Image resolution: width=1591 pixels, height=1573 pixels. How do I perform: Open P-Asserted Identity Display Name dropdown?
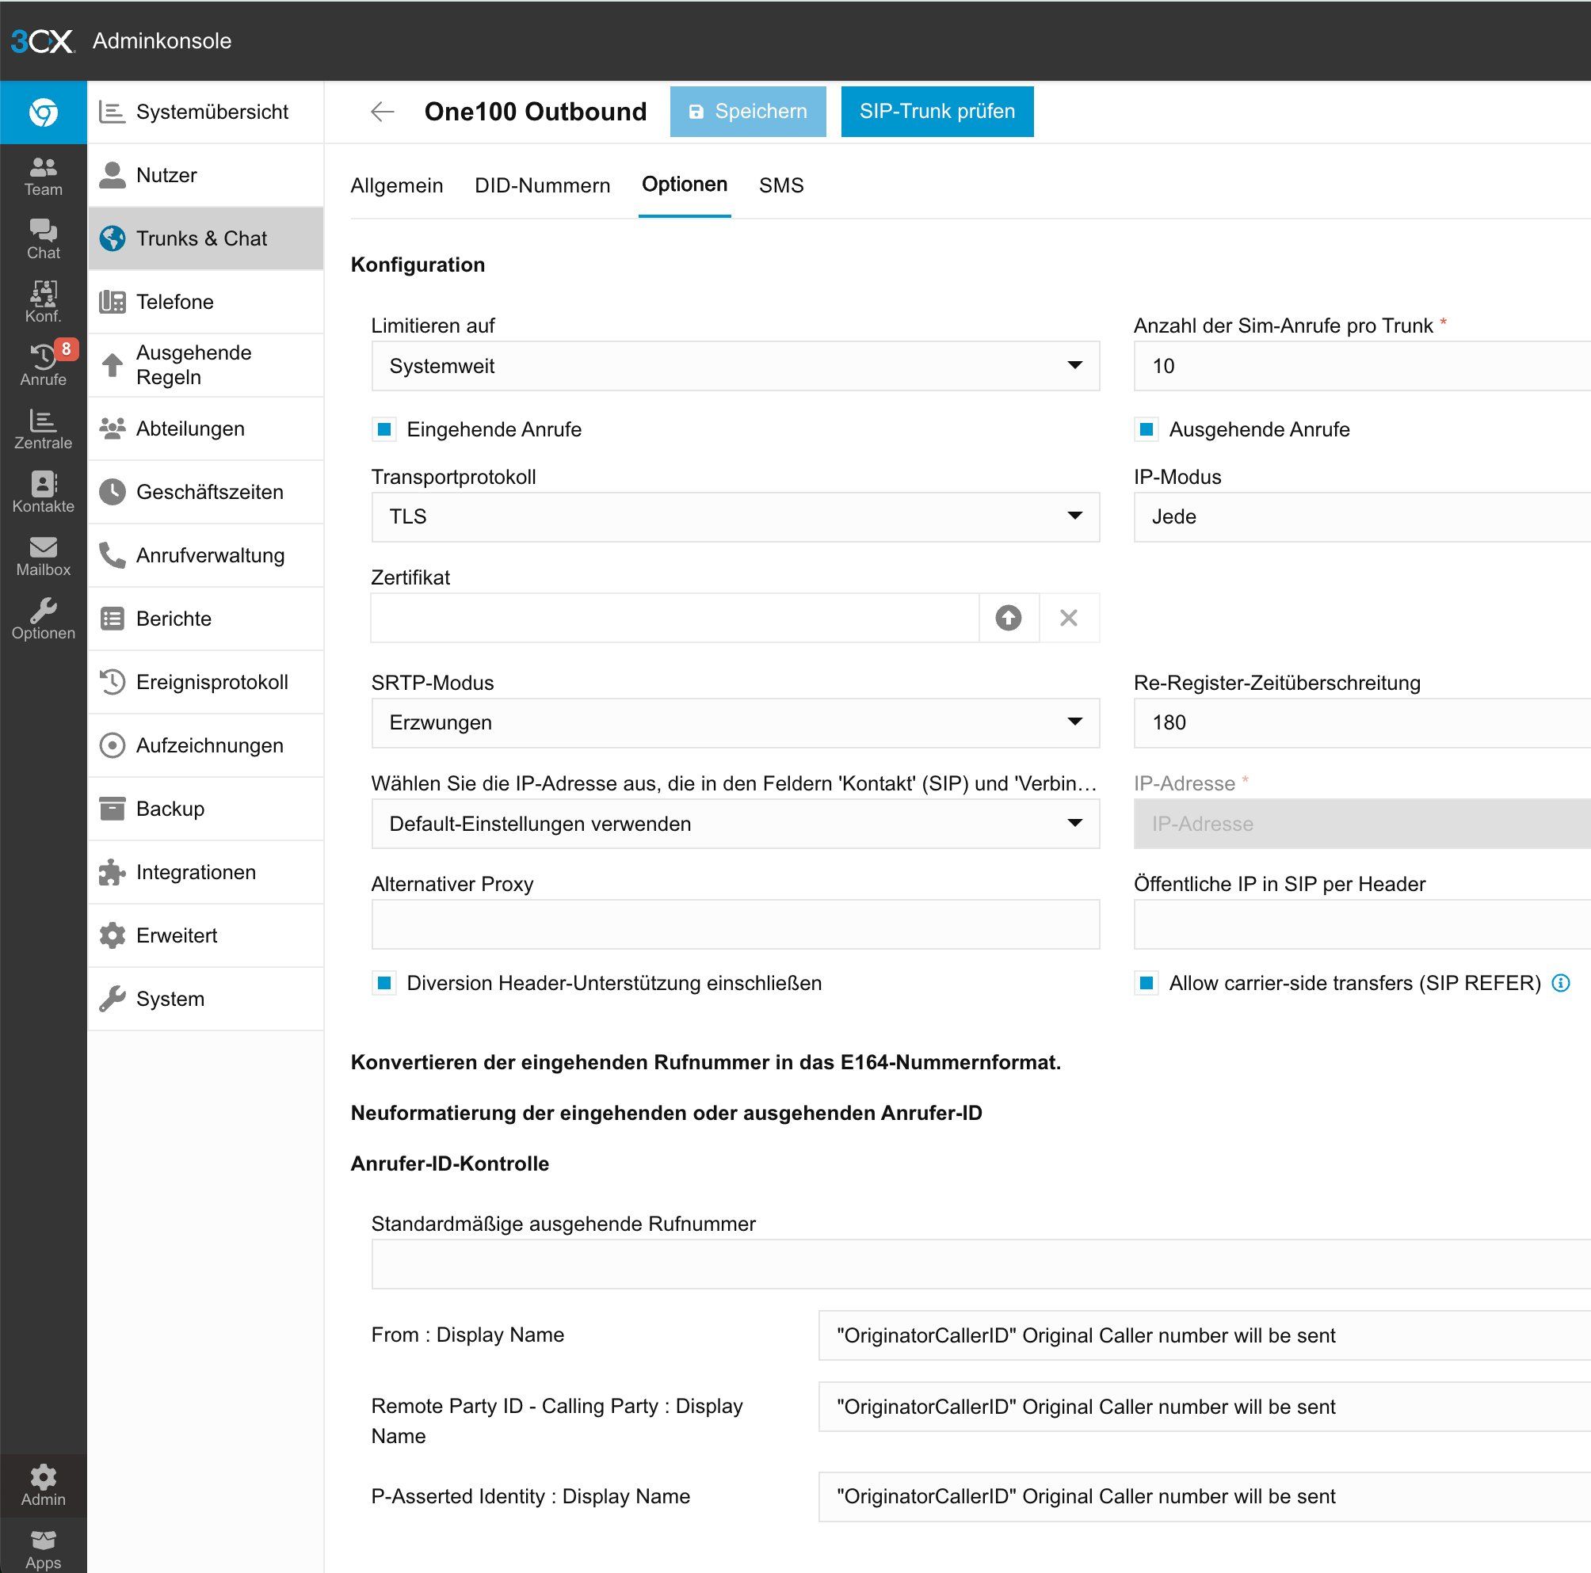point(1205,1496)
